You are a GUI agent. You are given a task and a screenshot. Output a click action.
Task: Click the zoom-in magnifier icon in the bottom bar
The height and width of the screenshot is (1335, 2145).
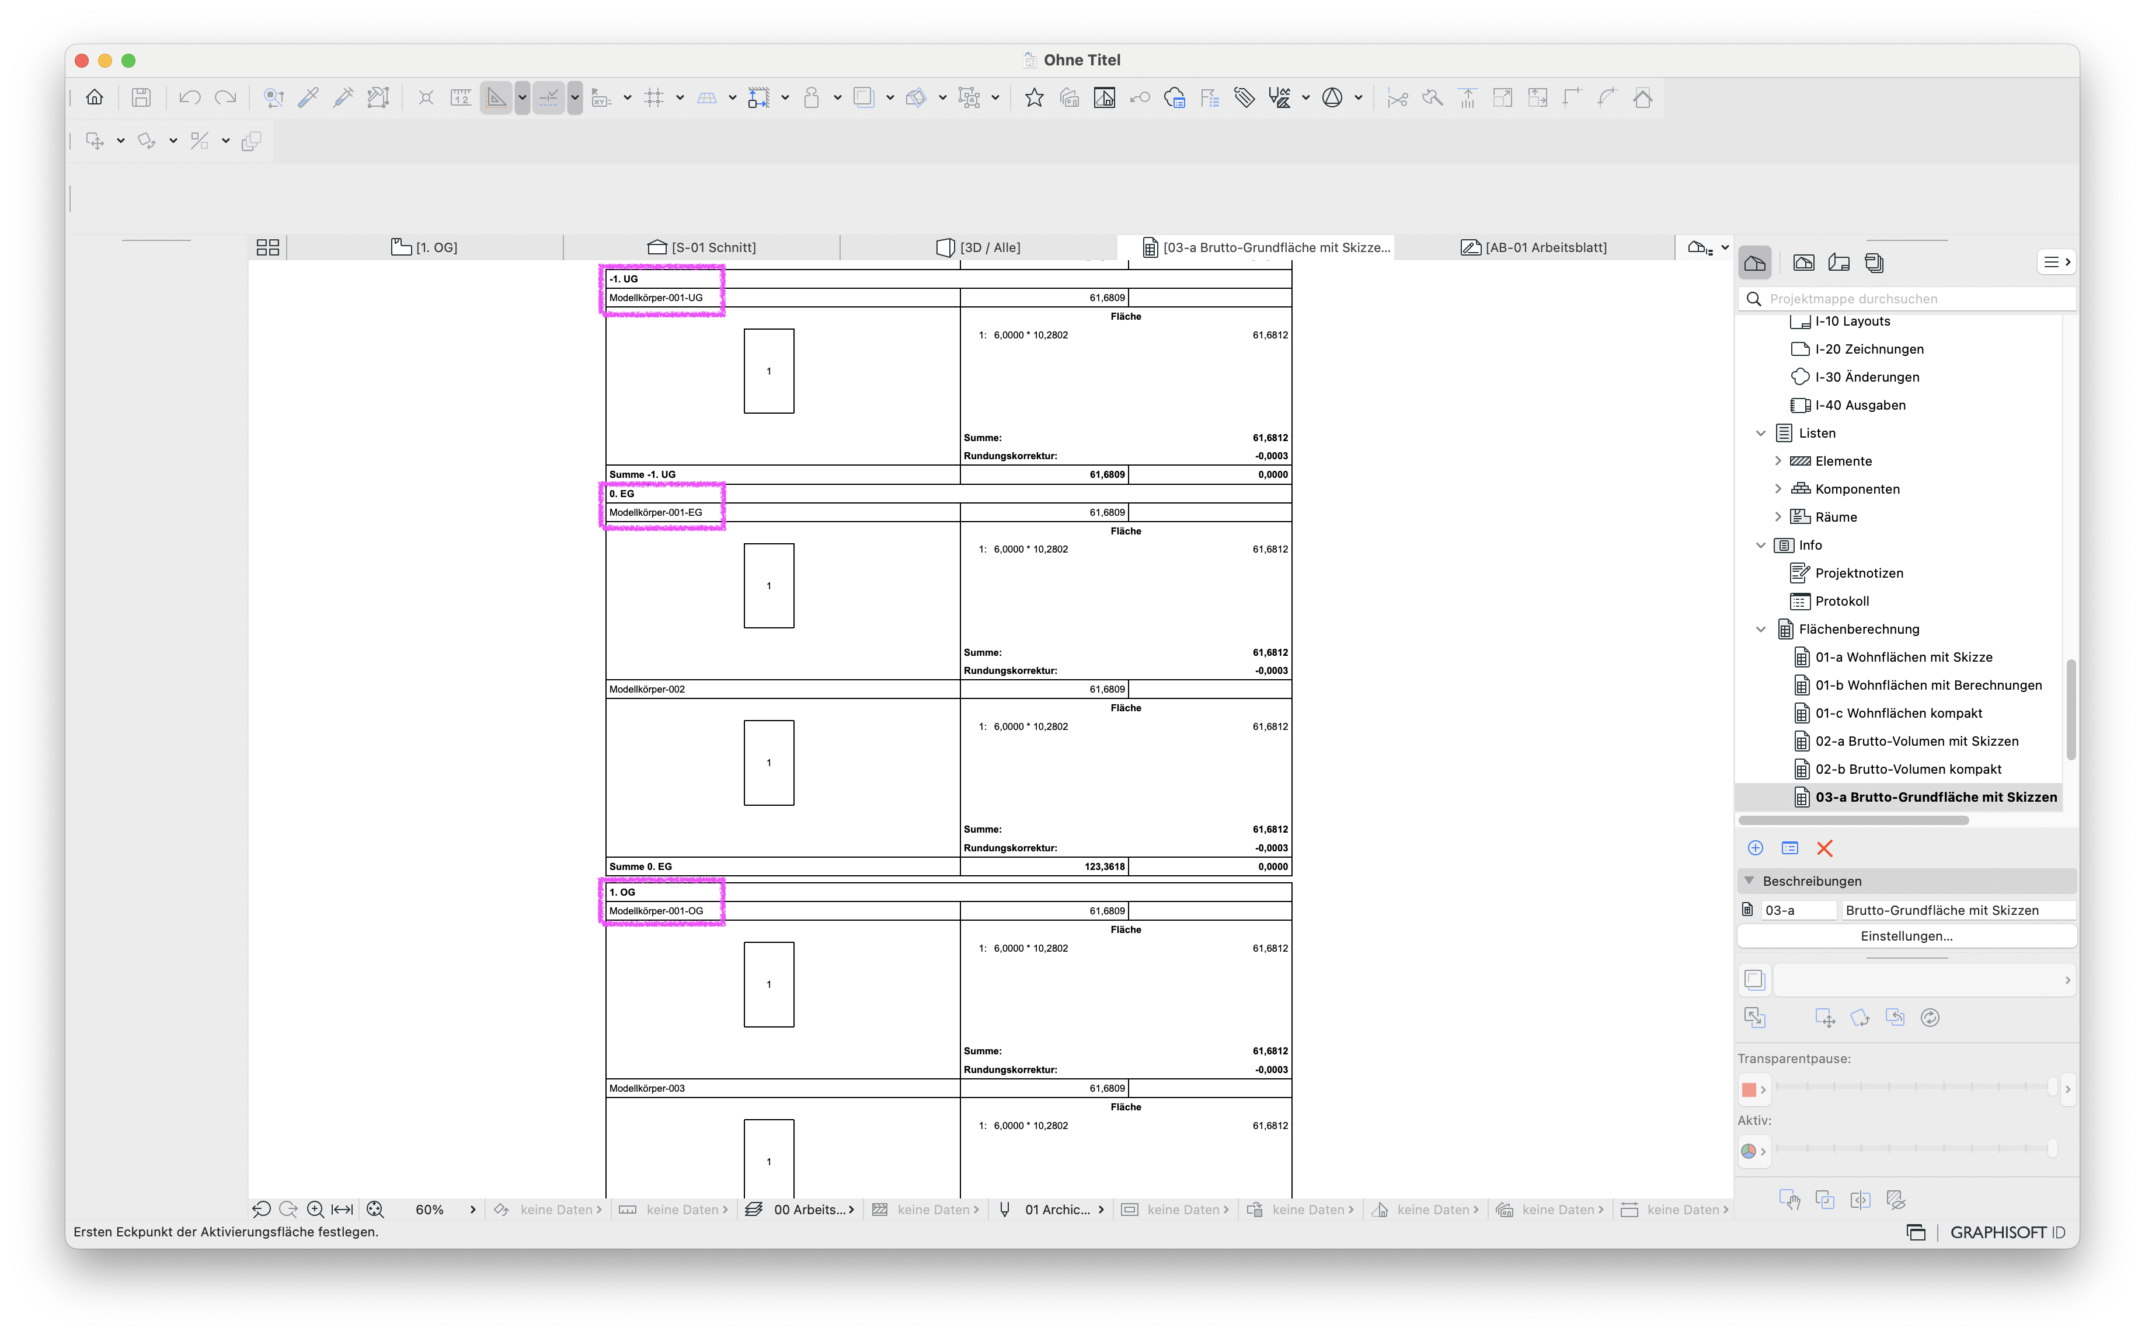315,1210
